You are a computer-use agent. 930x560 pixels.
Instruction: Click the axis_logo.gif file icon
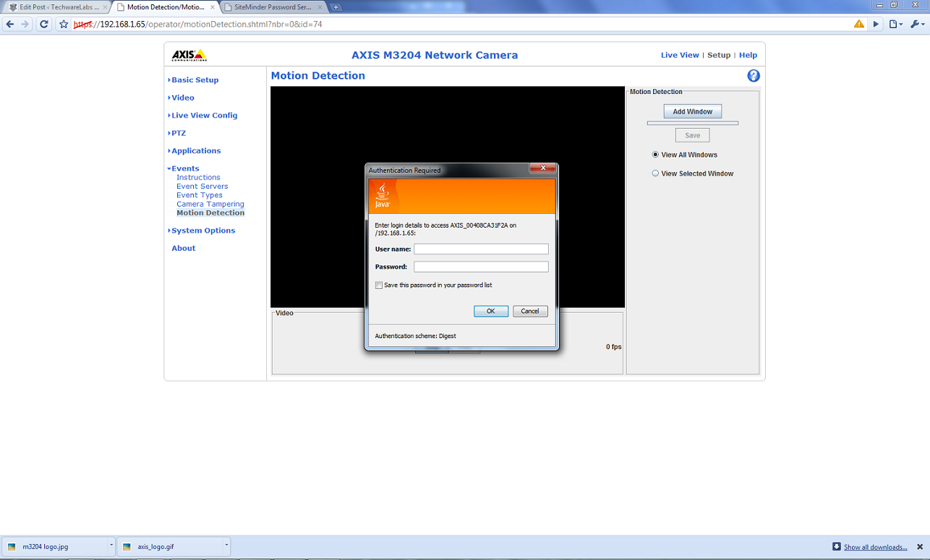[x=127, y=547]
